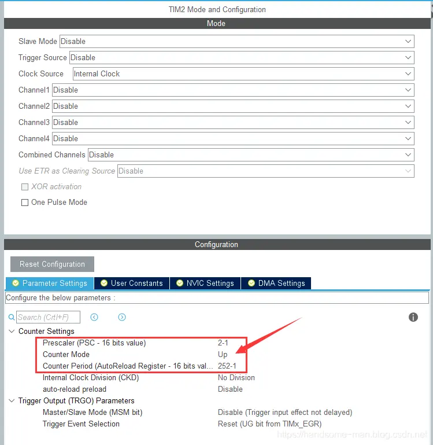Select auto-reload preload Disable value
Viewport: 433px width, 445px height.
[x=230, y=389]
